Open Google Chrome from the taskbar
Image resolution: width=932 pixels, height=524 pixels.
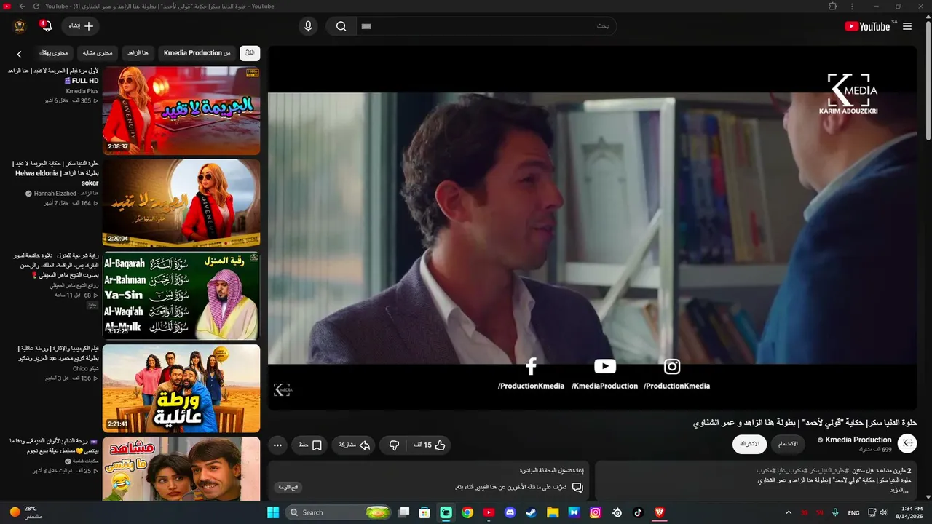[x=467, y=512]
